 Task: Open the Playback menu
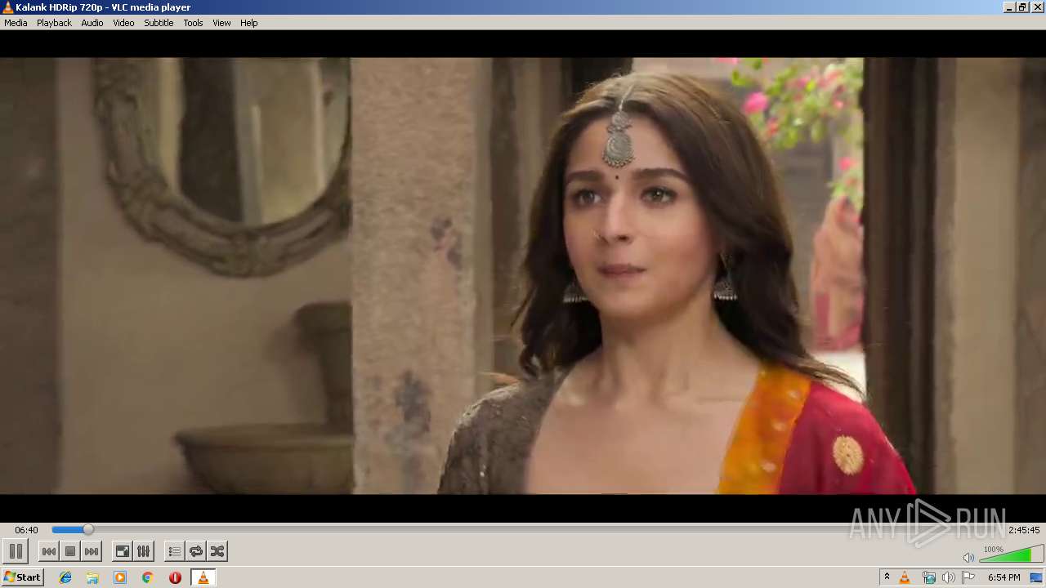54,23
